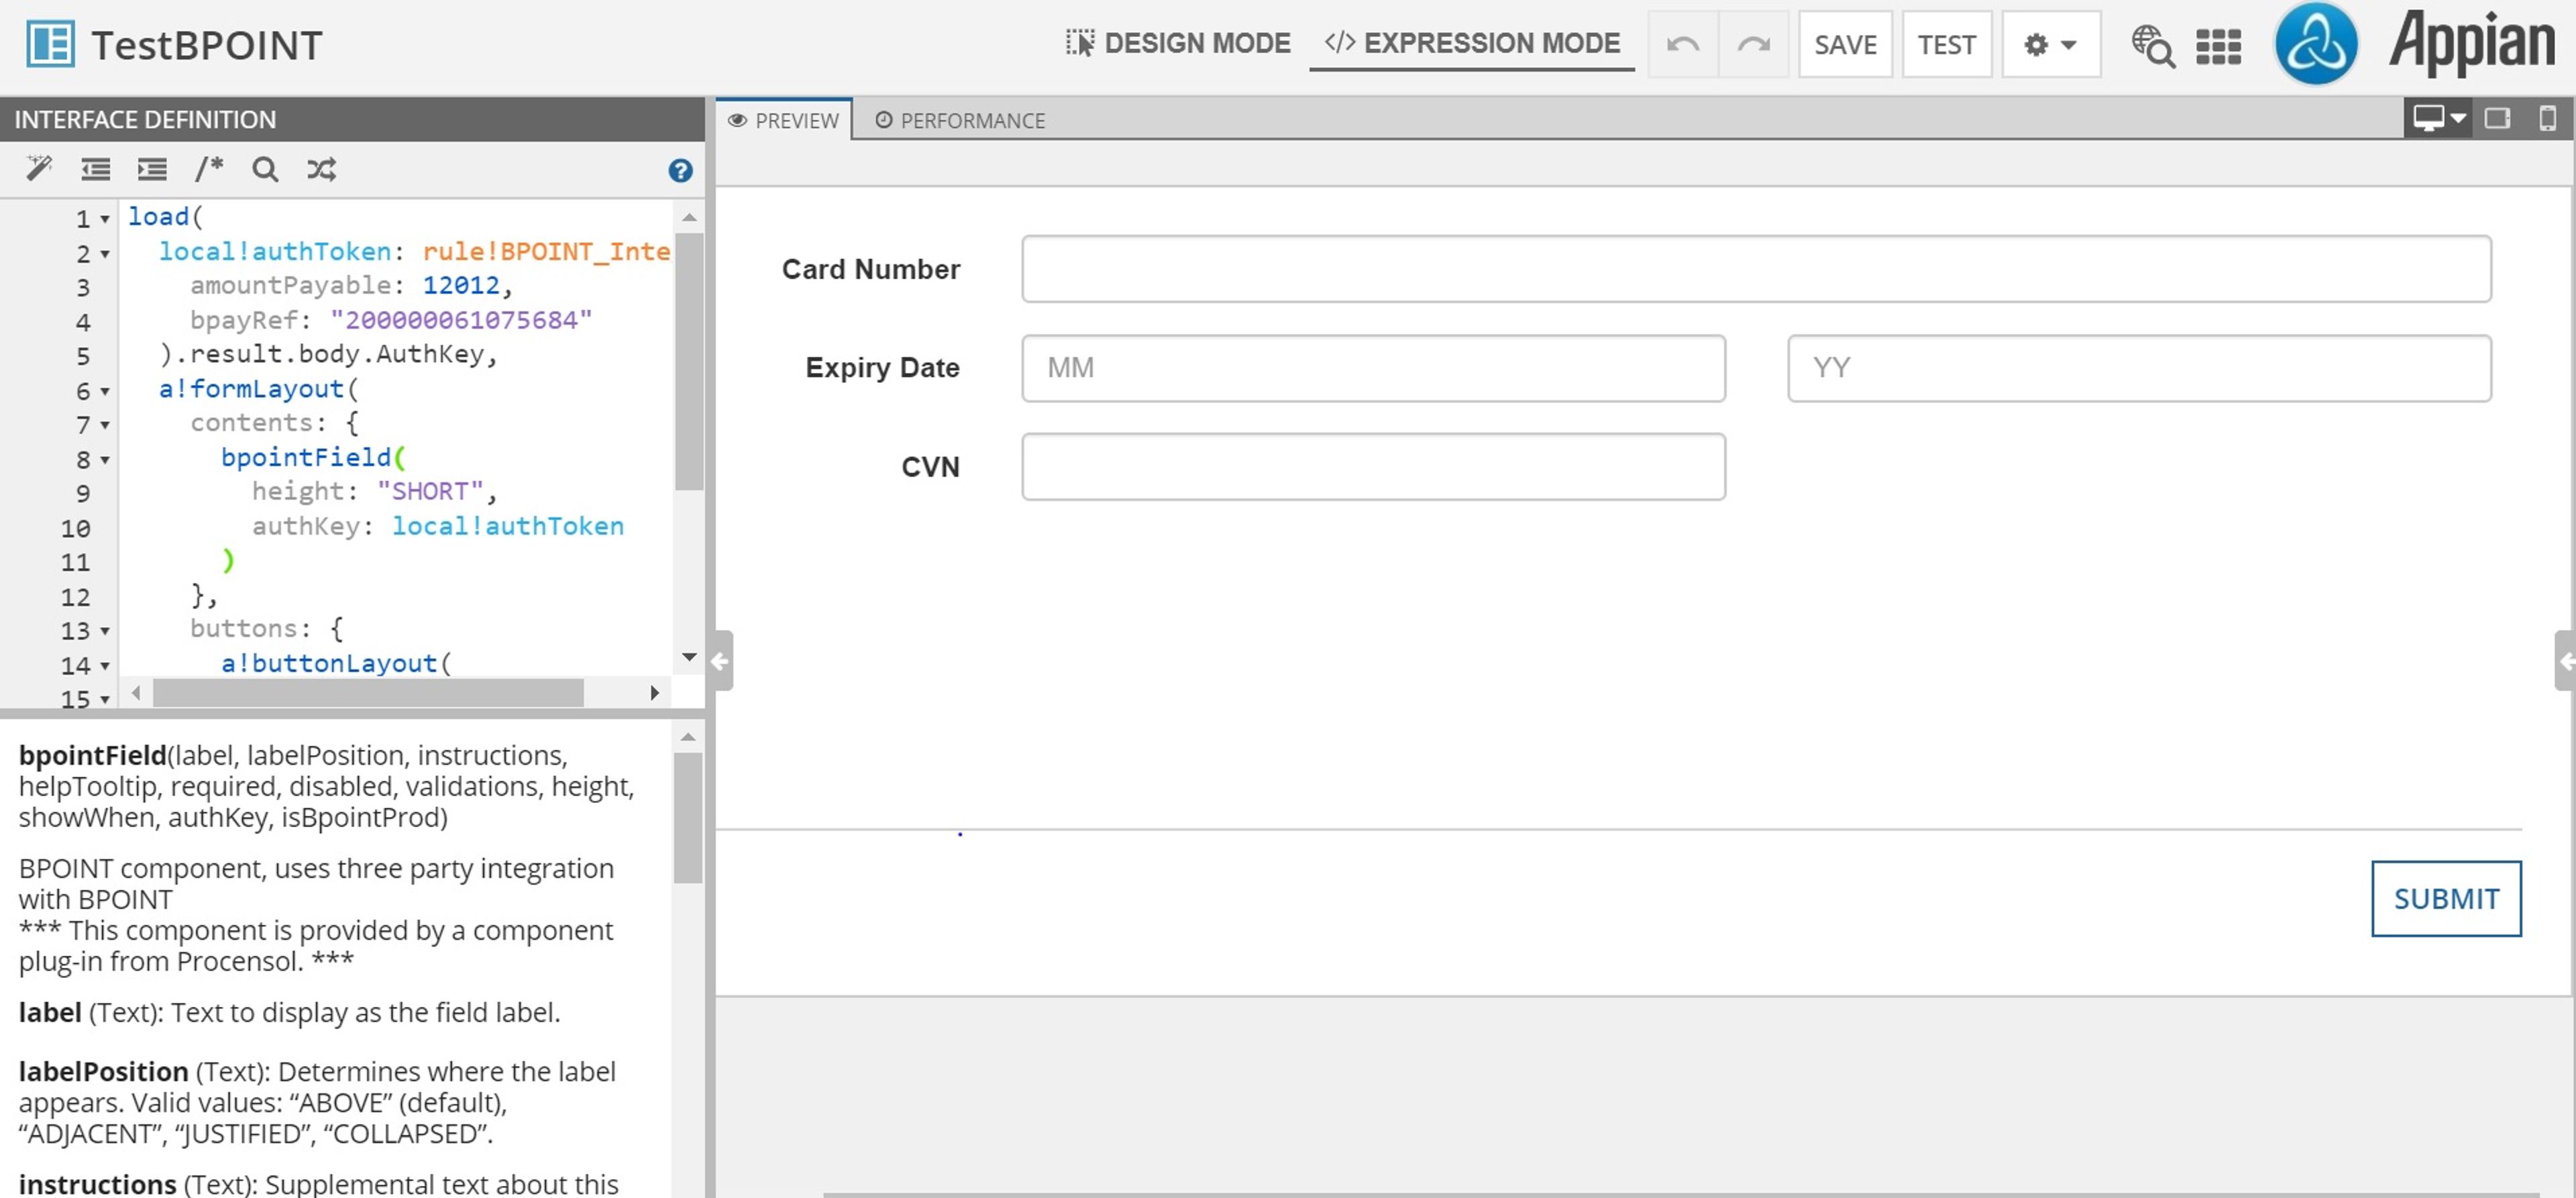Click the a!buttonLayout code on line 14
Viewport: 2576px width, 1198px height.
point(336,663)
